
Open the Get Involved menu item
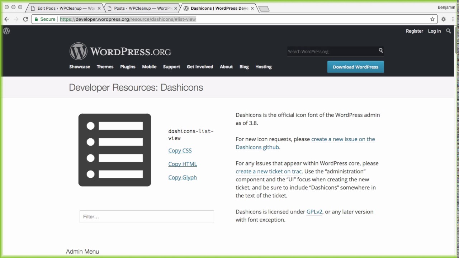click(200, 67)
